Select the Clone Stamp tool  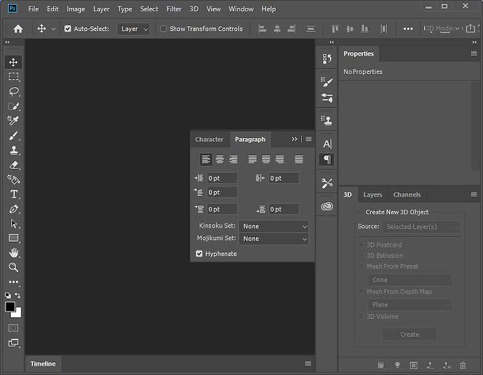click(13, 150)
